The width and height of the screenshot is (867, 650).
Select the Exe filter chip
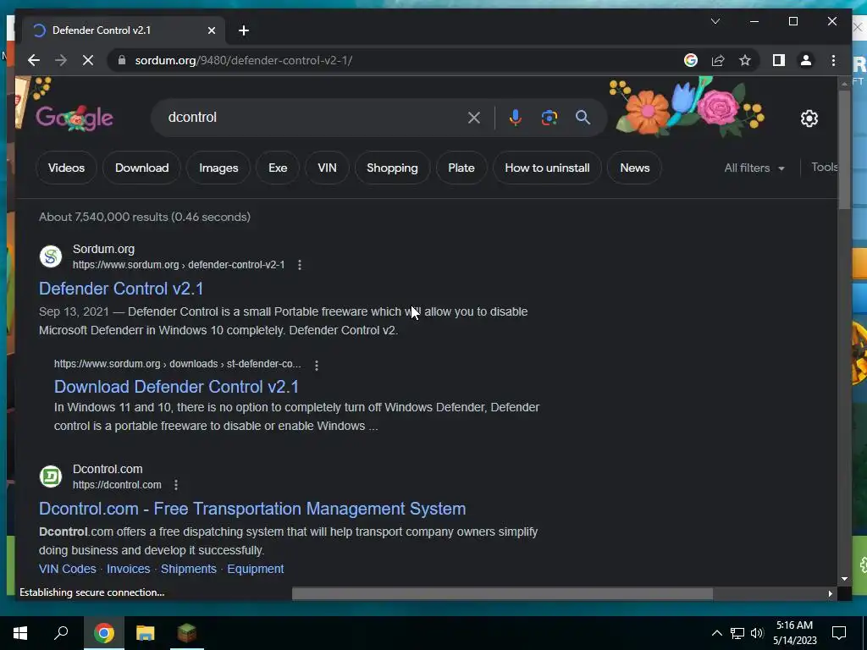click(x=278, y=168)
